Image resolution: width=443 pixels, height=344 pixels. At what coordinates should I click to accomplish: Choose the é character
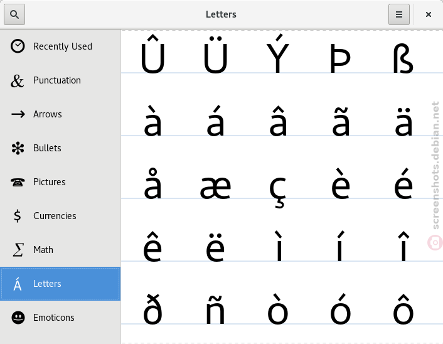[x=403, y=183]
